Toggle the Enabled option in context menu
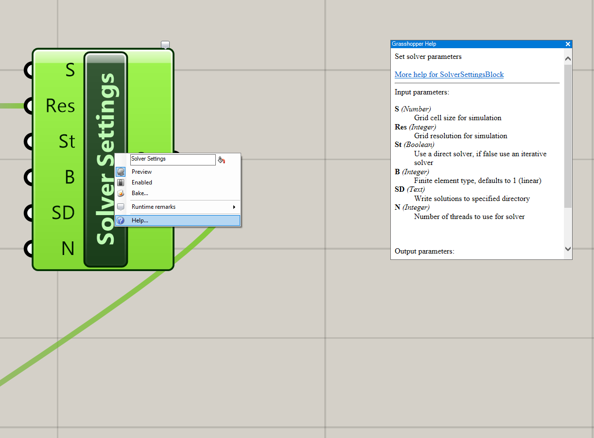The width and height of the screenshot is (594, 438). 142,182
